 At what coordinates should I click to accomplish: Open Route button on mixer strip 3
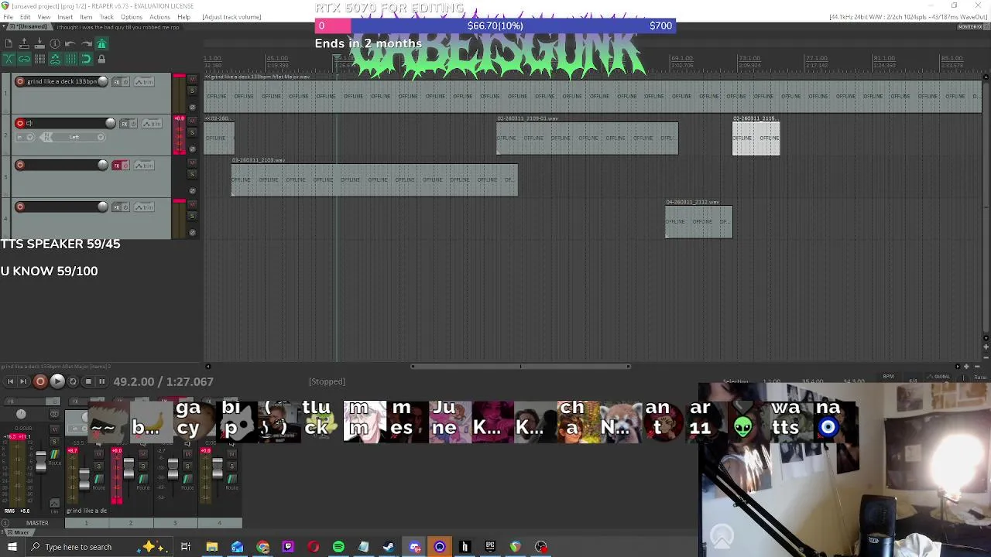click(187, 481)
